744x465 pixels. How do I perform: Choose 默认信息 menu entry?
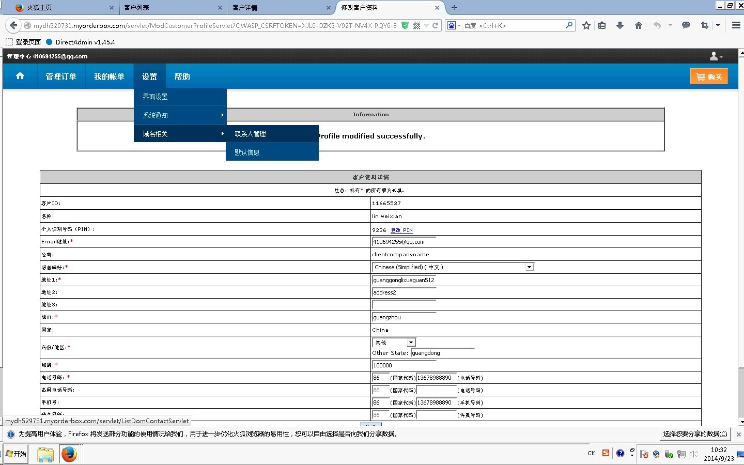(x=247, y=152)
